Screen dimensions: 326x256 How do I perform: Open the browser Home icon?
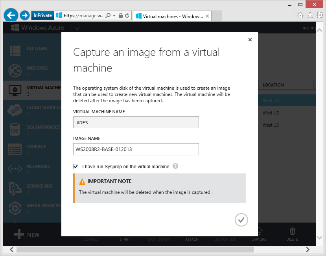[300, 15]
